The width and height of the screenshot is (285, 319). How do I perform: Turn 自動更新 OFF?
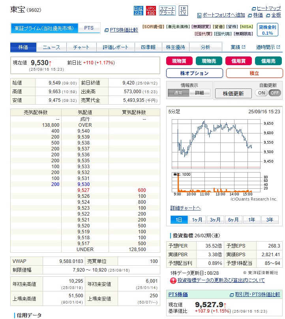(x=275, y=93)
